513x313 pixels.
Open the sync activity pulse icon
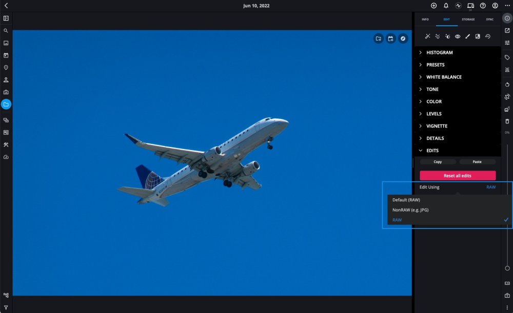[x=458, y=6]
